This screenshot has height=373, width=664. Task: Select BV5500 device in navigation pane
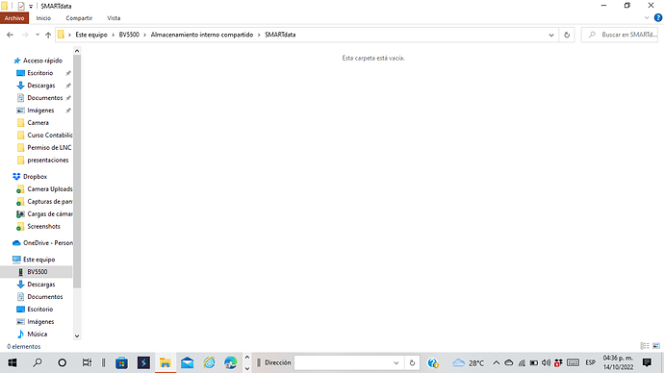click(x=37, y=272)
